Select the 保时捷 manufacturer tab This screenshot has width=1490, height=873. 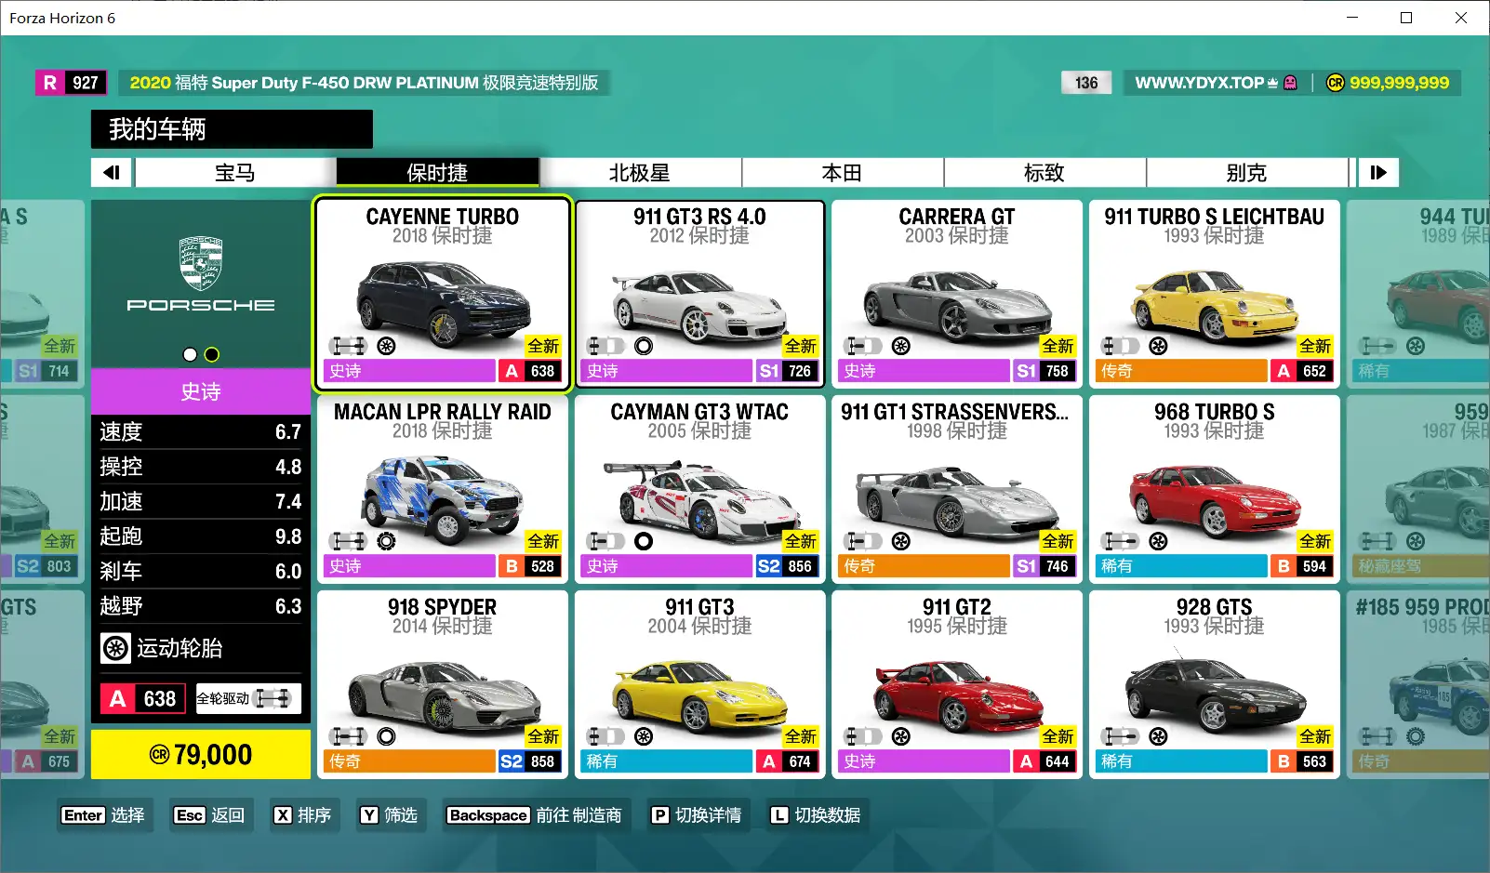pyautogui.click(x=437, y=172)
